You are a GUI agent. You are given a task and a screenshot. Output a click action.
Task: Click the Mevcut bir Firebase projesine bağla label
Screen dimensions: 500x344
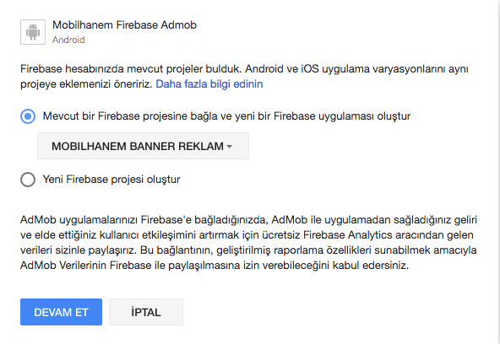pos(226,116)
